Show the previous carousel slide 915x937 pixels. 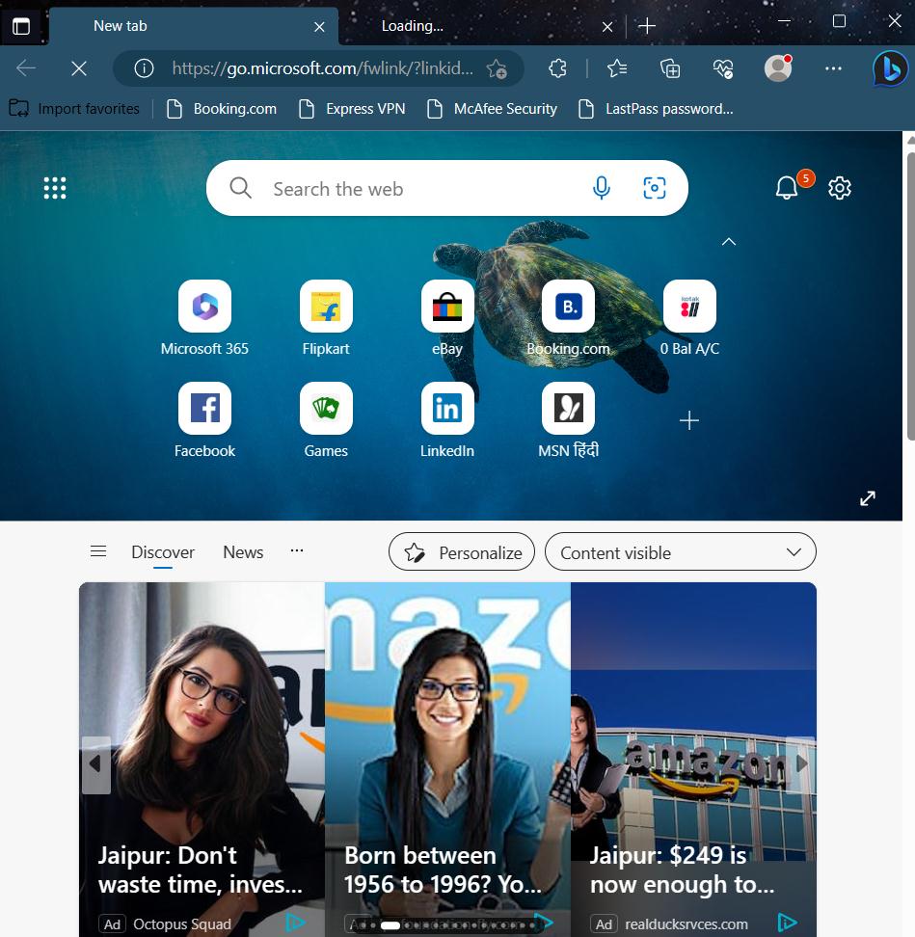[x=95, y=764]
